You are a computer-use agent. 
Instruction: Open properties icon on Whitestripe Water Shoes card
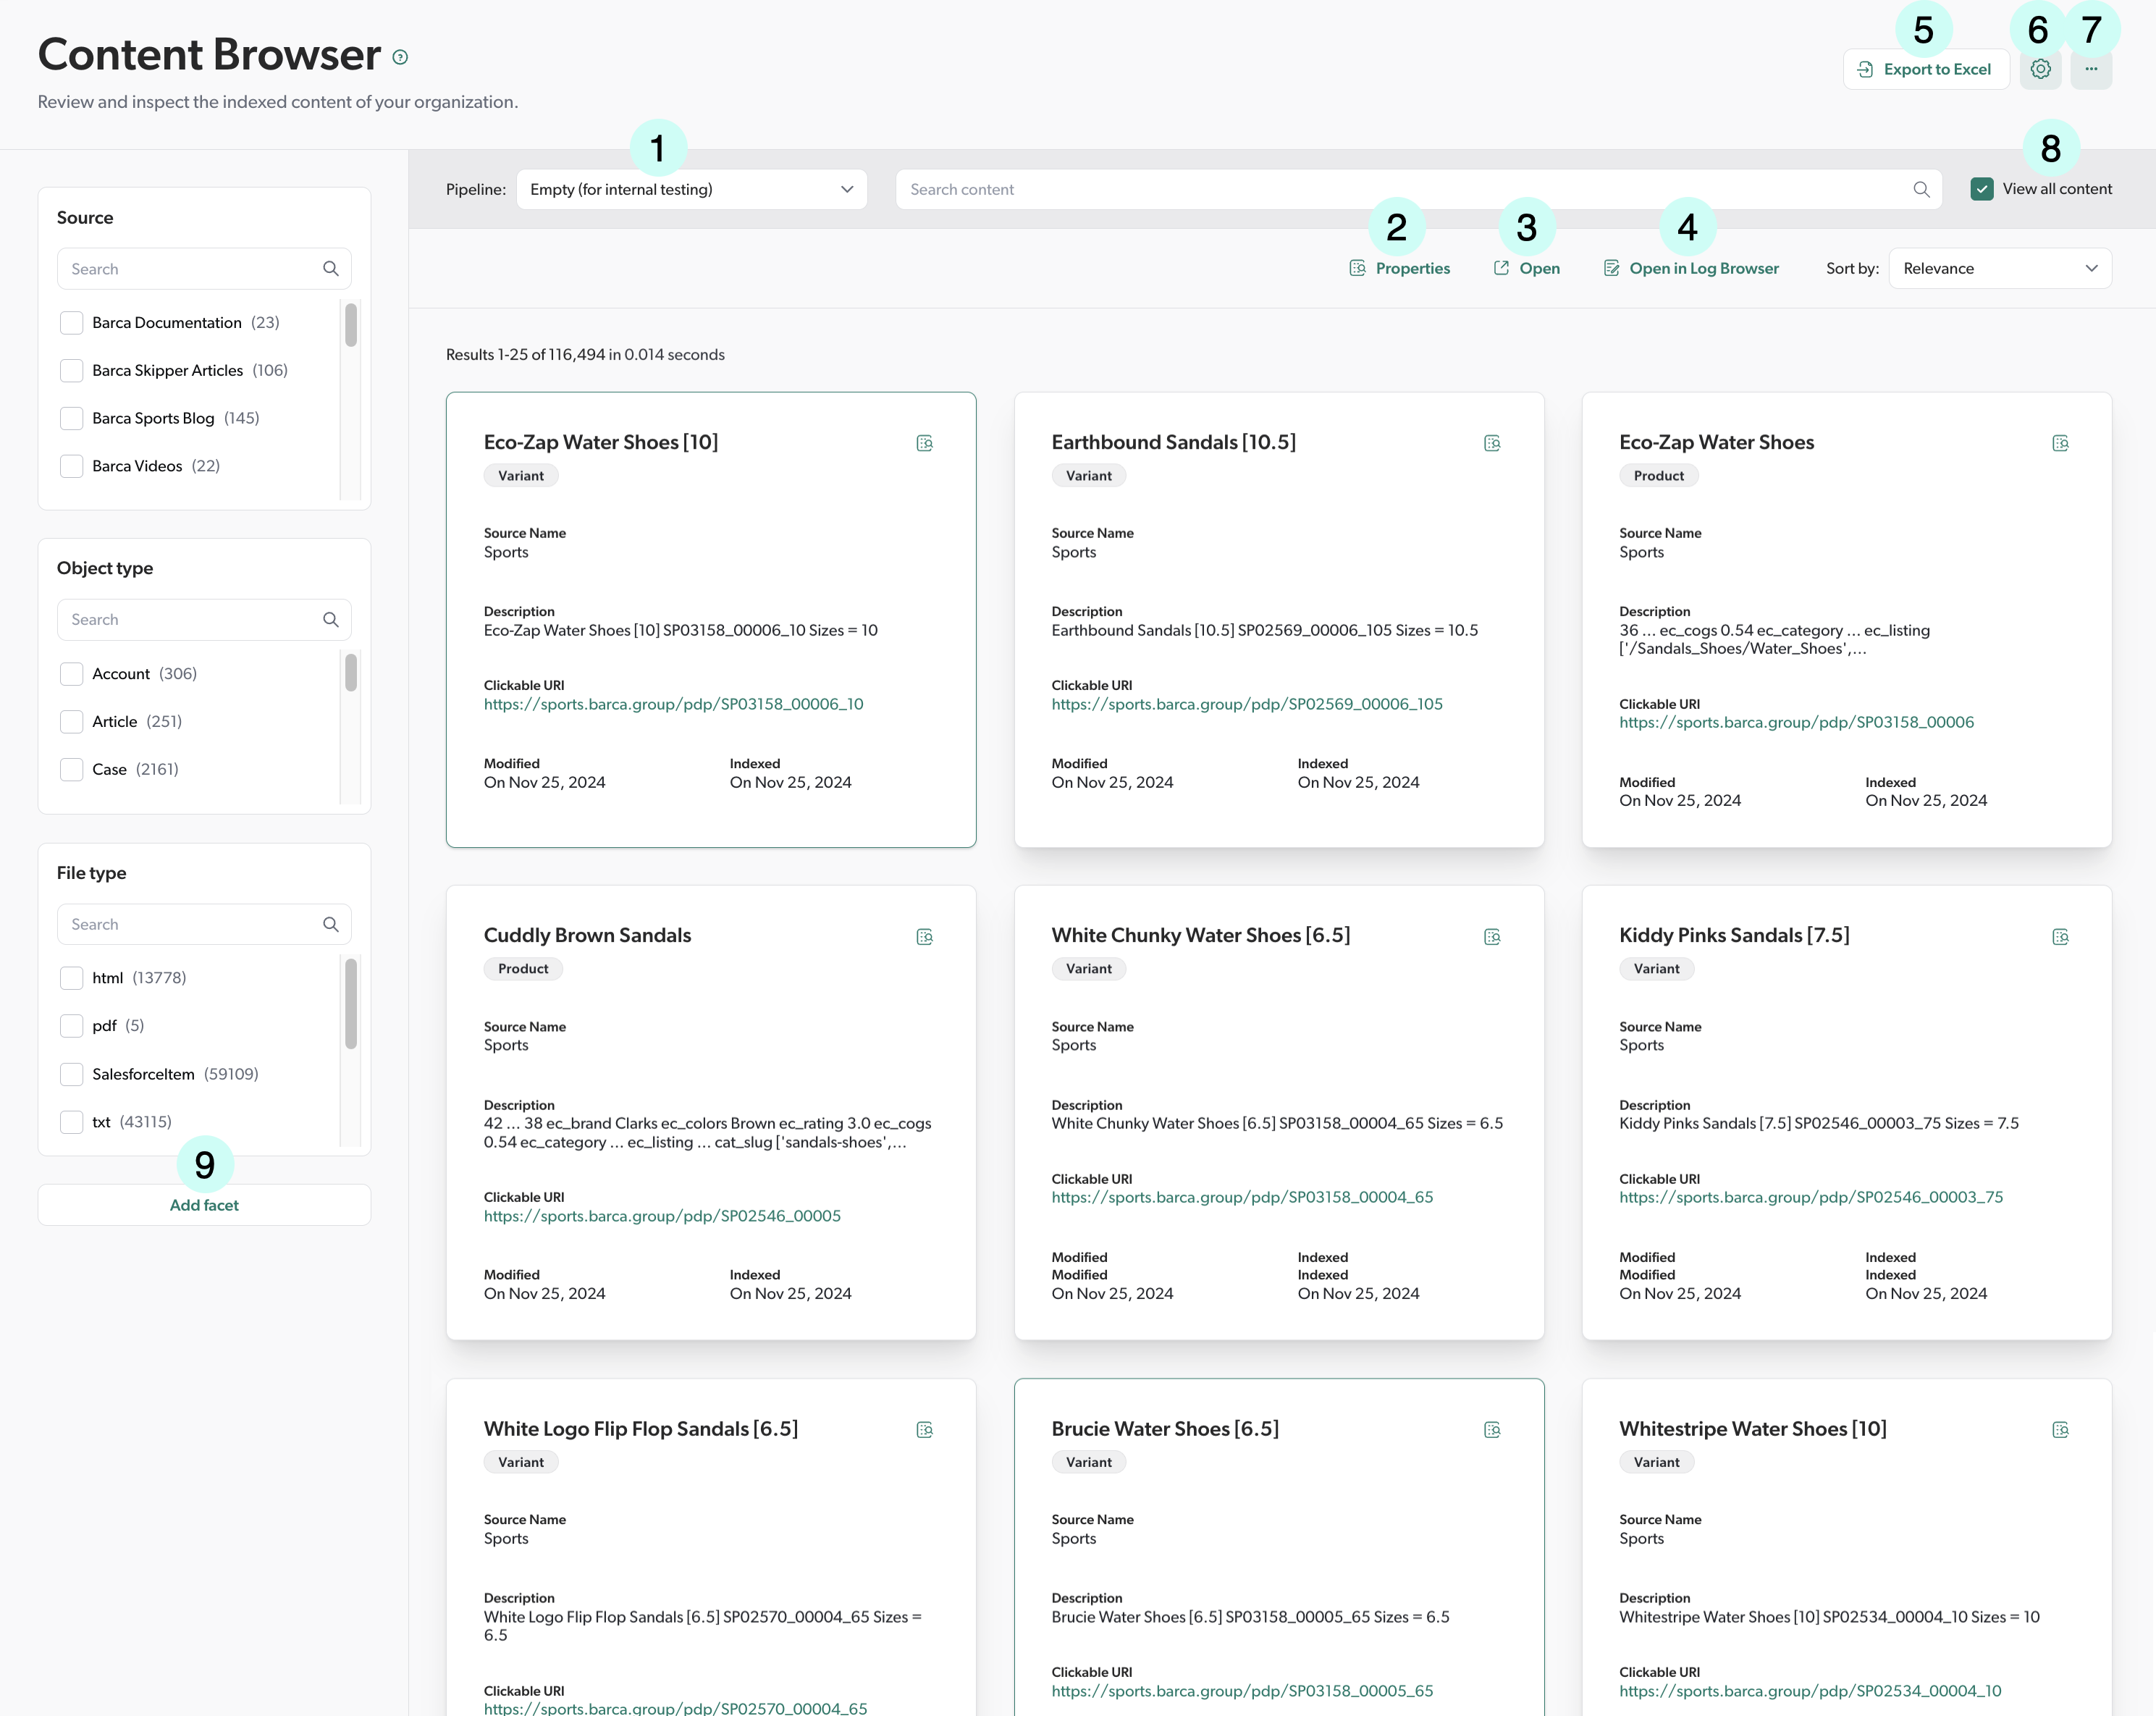click(x=2060, y=1430)
